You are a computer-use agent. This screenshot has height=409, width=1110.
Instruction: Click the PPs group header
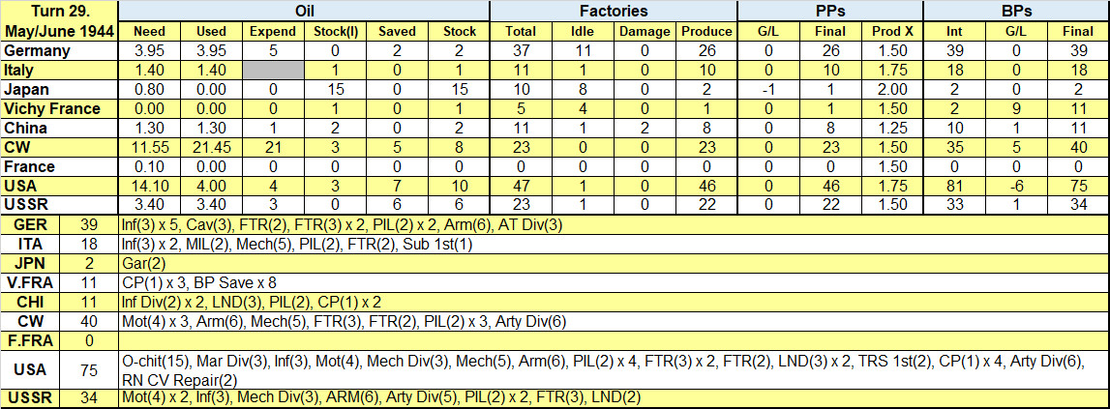coord(830,12)
